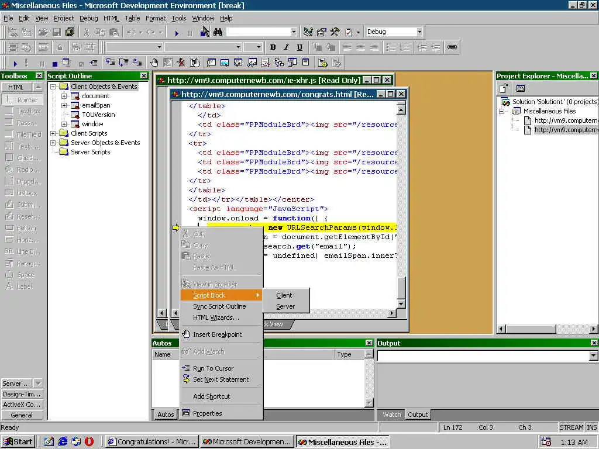Image resolution: width=599 pixels, height=449 pixels.
Task: Open the File menu
Action: [x=8, y=18]
